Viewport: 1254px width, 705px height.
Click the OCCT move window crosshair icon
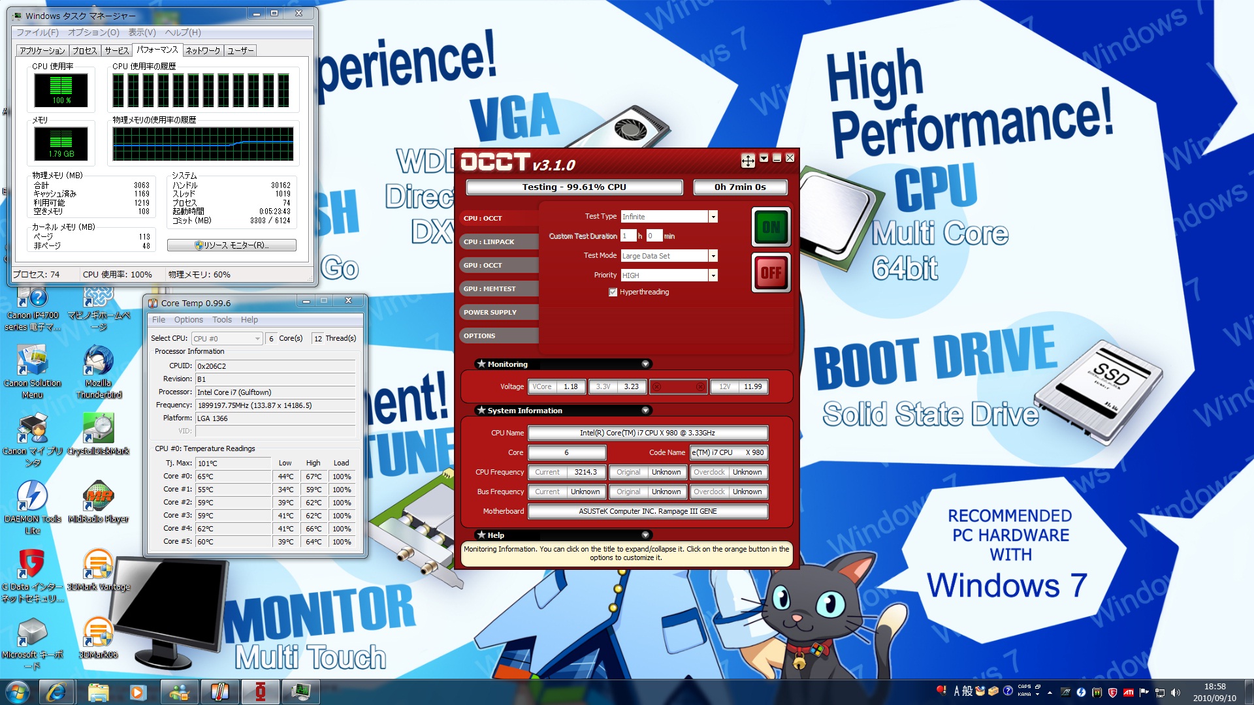click(x=748, y=160)
